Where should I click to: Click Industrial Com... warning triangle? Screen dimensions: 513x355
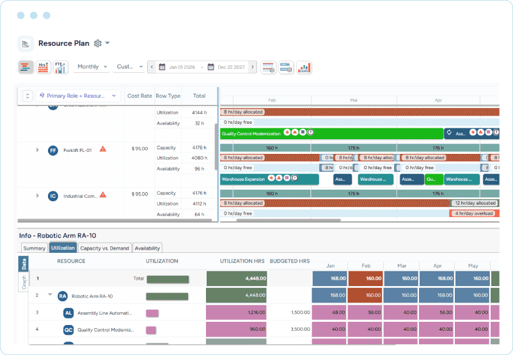pos(103,195)
